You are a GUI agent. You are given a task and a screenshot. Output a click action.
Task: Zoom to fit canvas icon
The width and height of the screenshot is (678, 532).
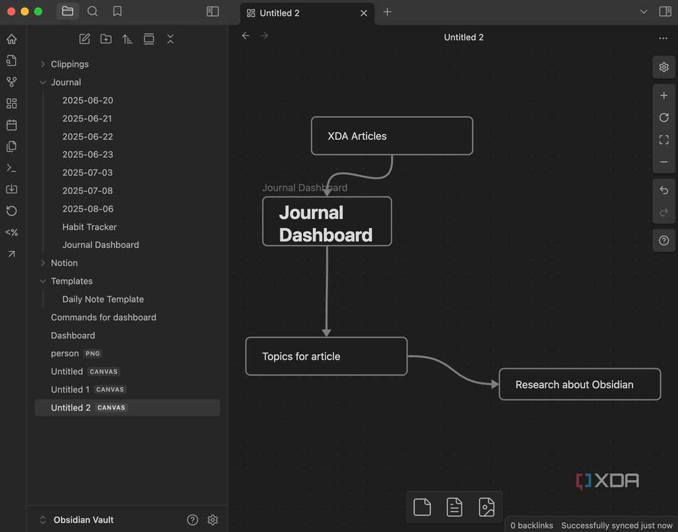coord(664,140)
